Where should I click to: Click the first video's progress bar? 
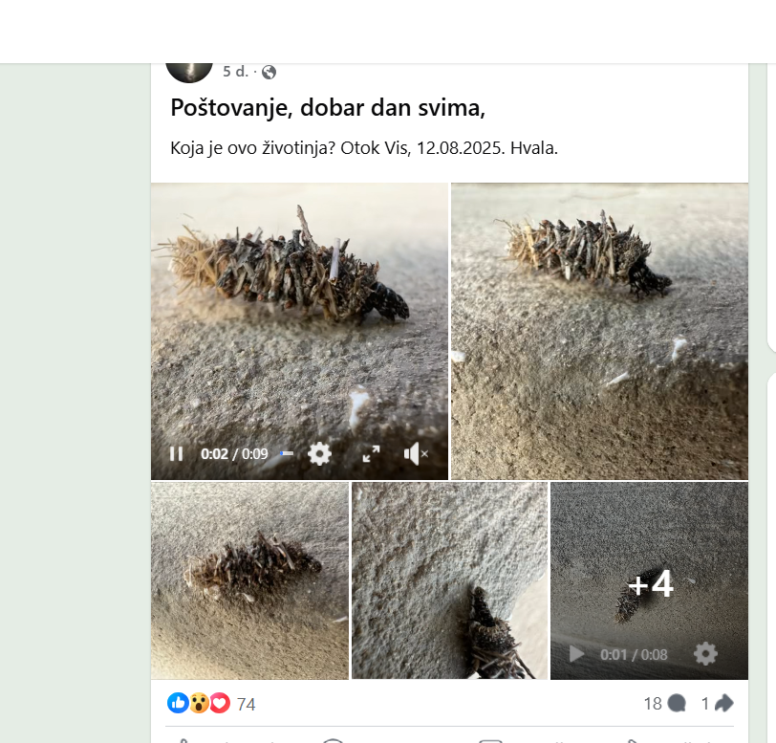pyautogui.click(x=286, y=453)
